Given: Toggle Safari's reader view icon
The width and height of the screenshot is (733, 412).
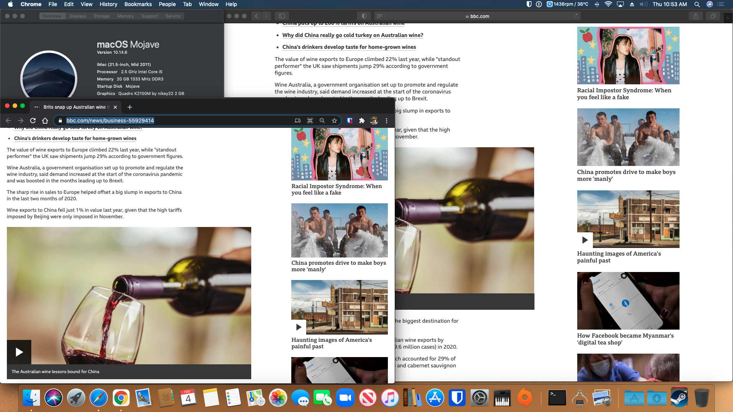Looking at the screenshot, I should [379, 16].
